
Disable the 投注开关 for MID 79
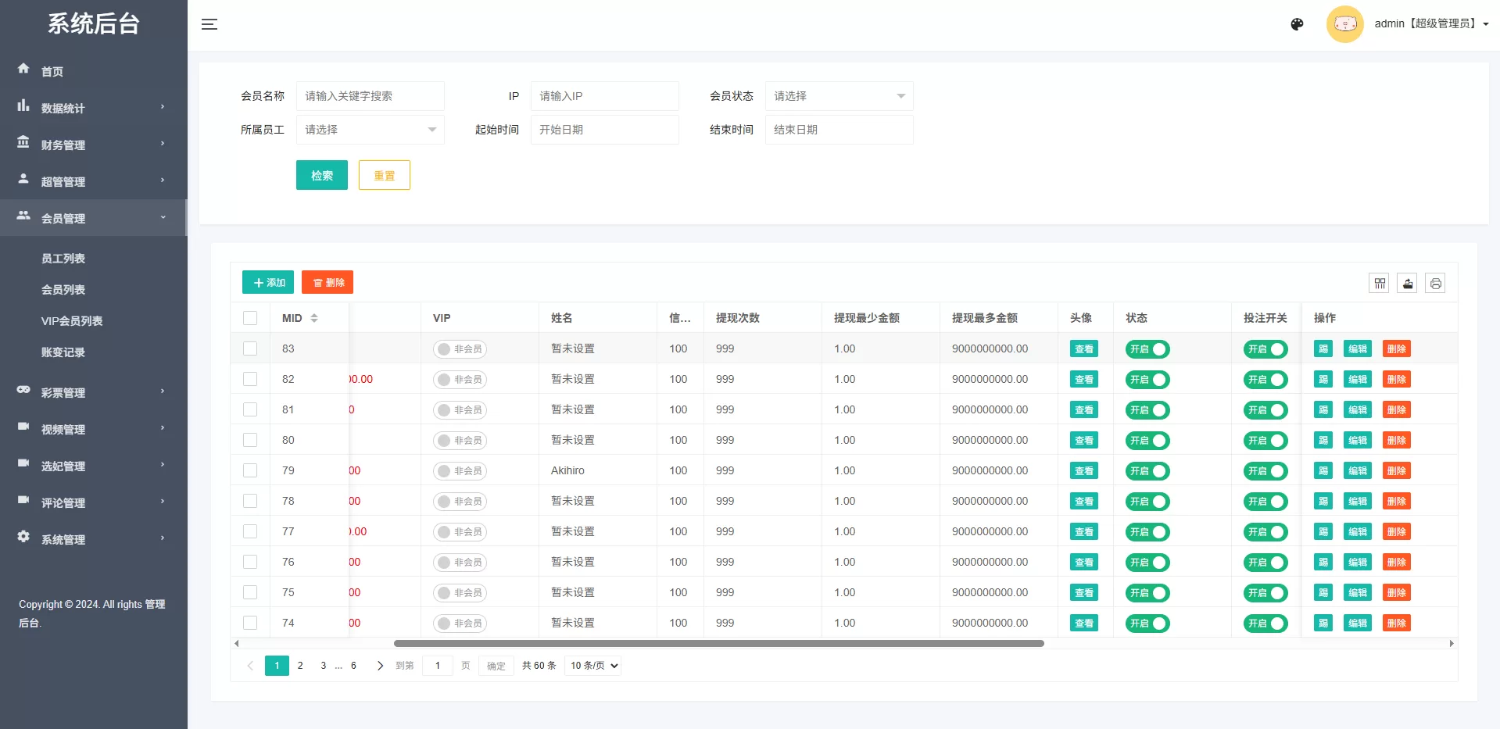tap(1265, 470)
